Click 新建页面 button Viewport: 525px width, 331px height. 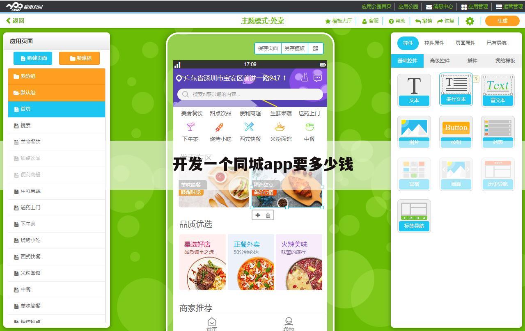click(x=34, y=58)
